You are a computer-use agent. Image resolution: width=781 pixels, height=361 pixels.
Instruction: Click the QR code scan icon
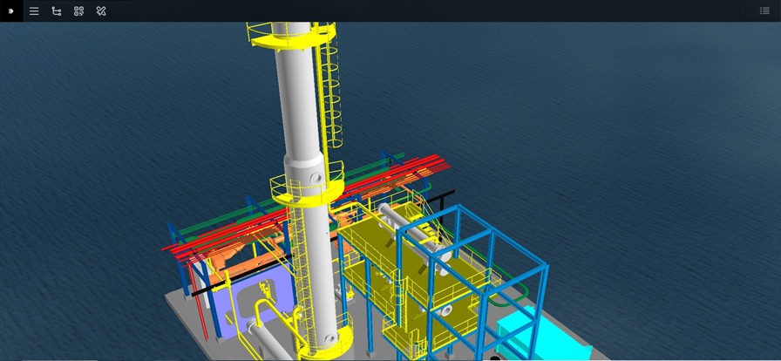(x=78, y=11)
